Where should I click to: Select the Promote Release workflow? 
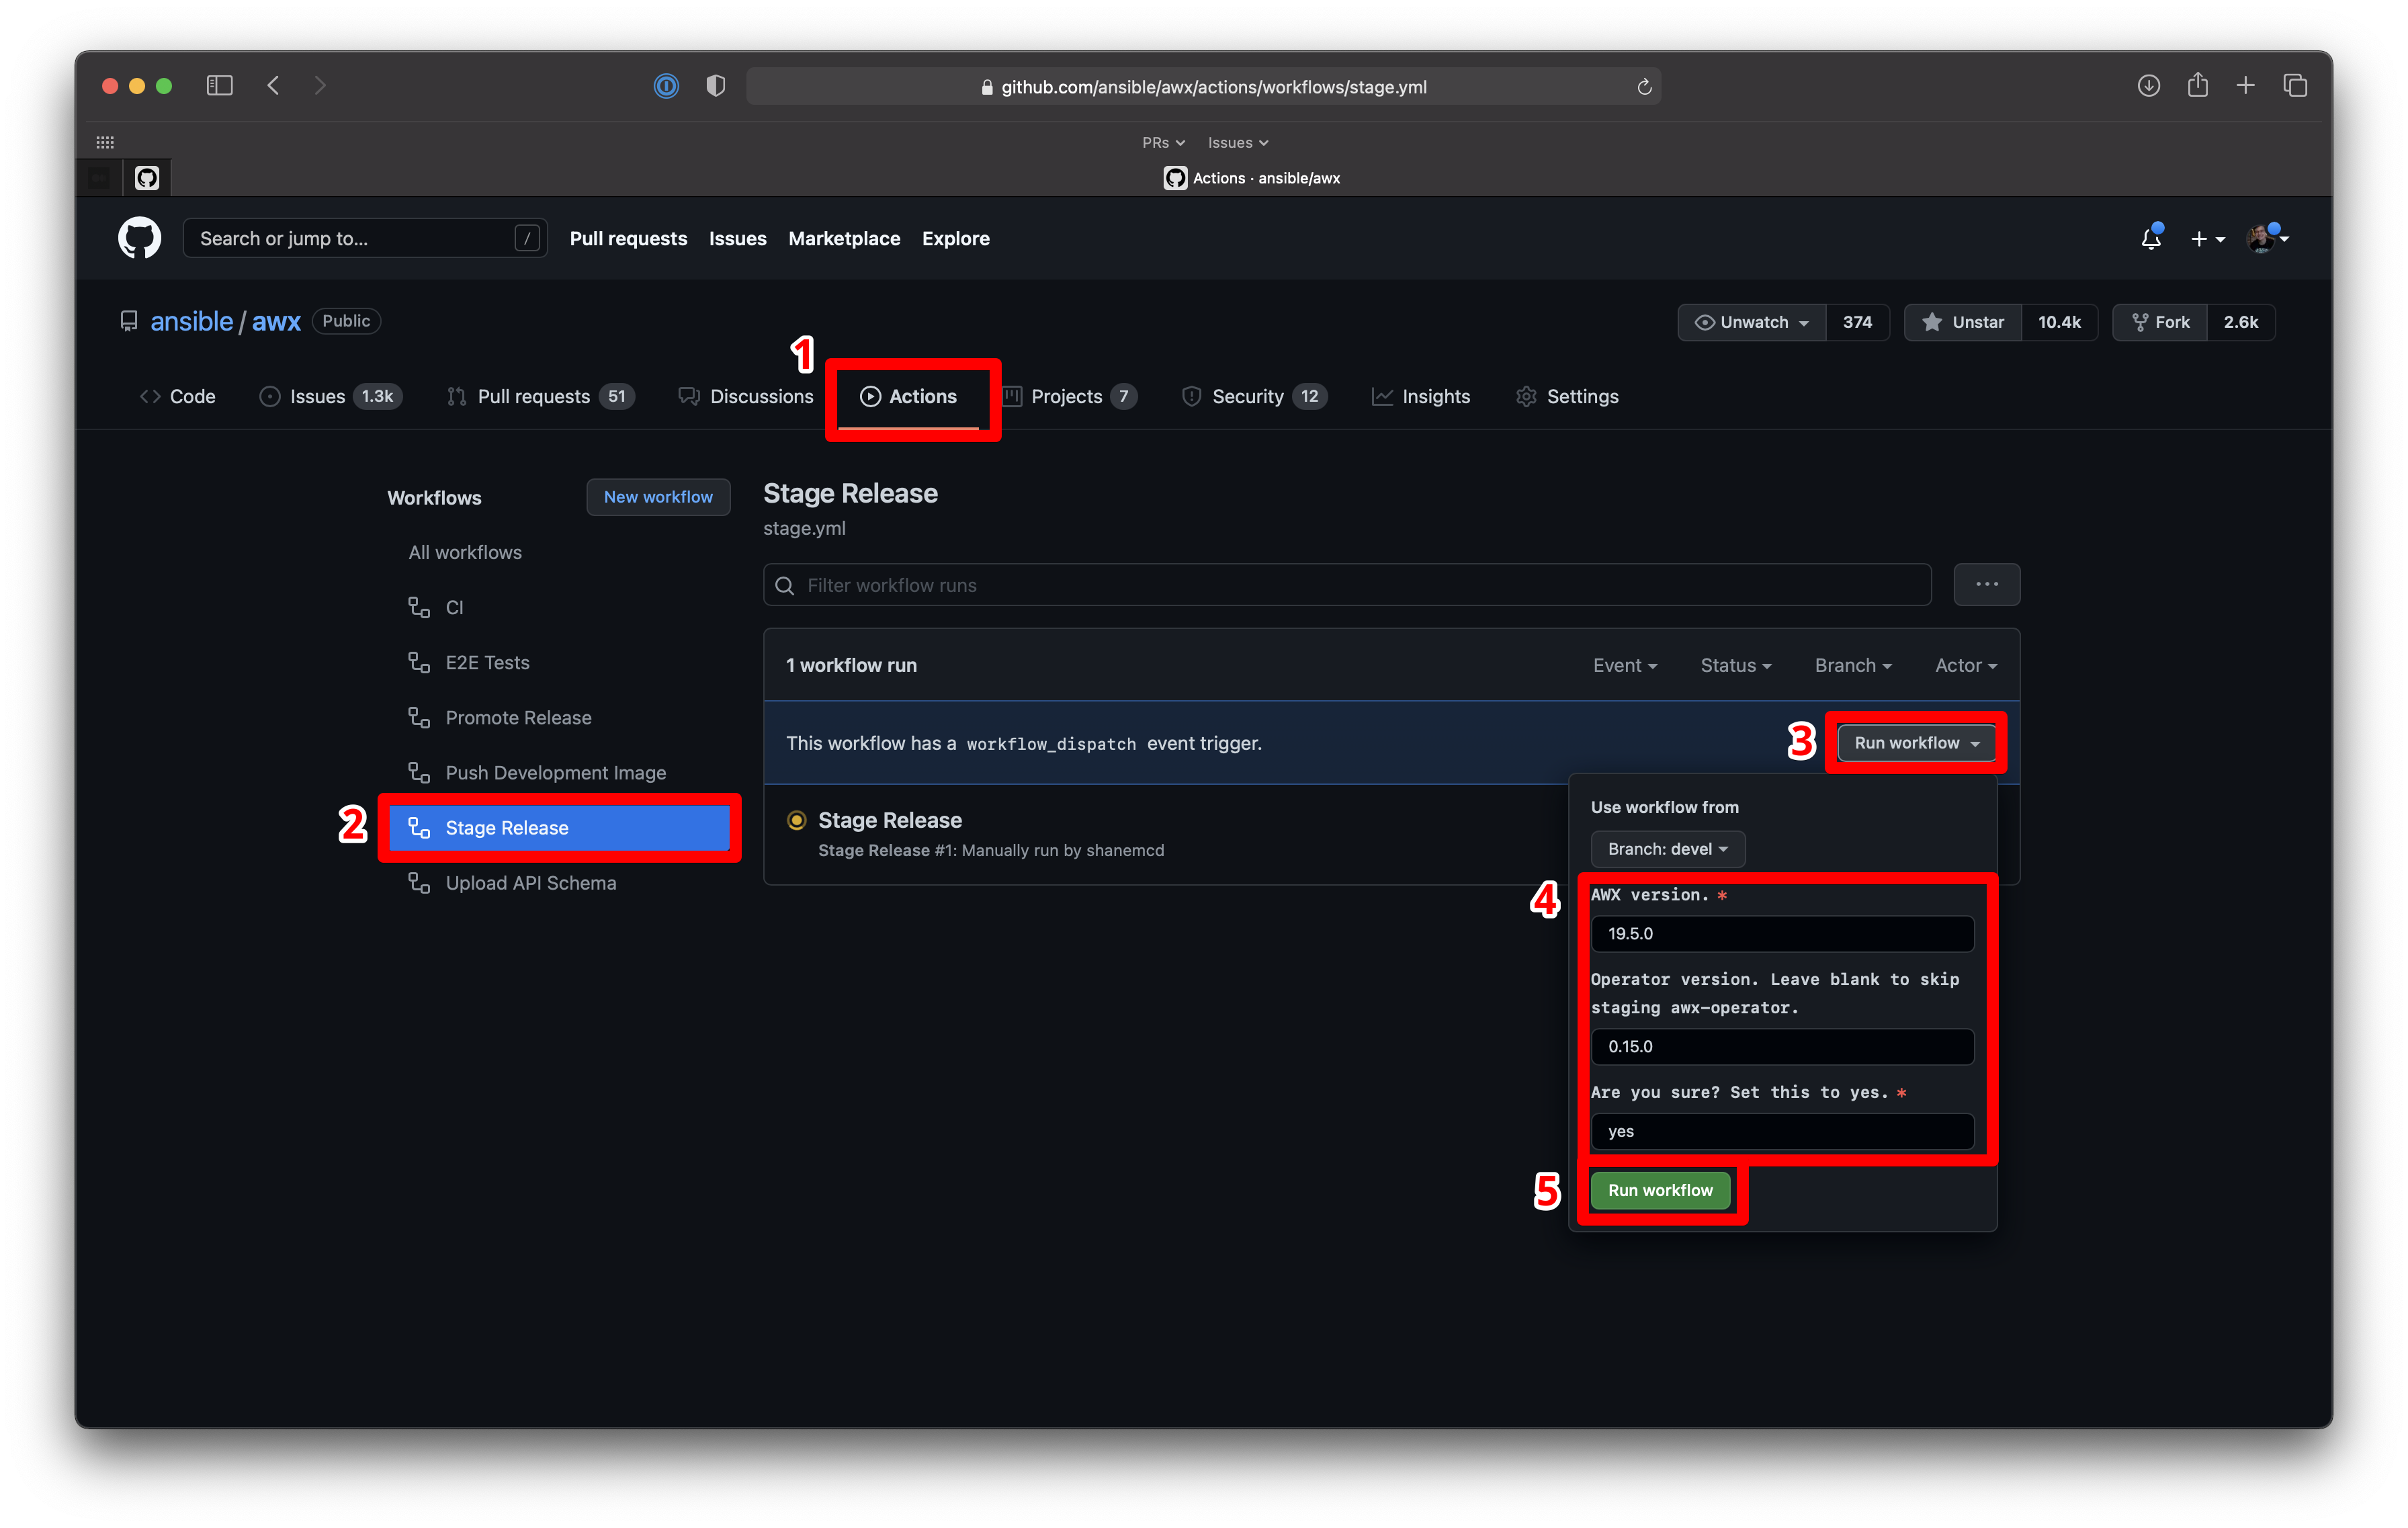pos(518,718)
